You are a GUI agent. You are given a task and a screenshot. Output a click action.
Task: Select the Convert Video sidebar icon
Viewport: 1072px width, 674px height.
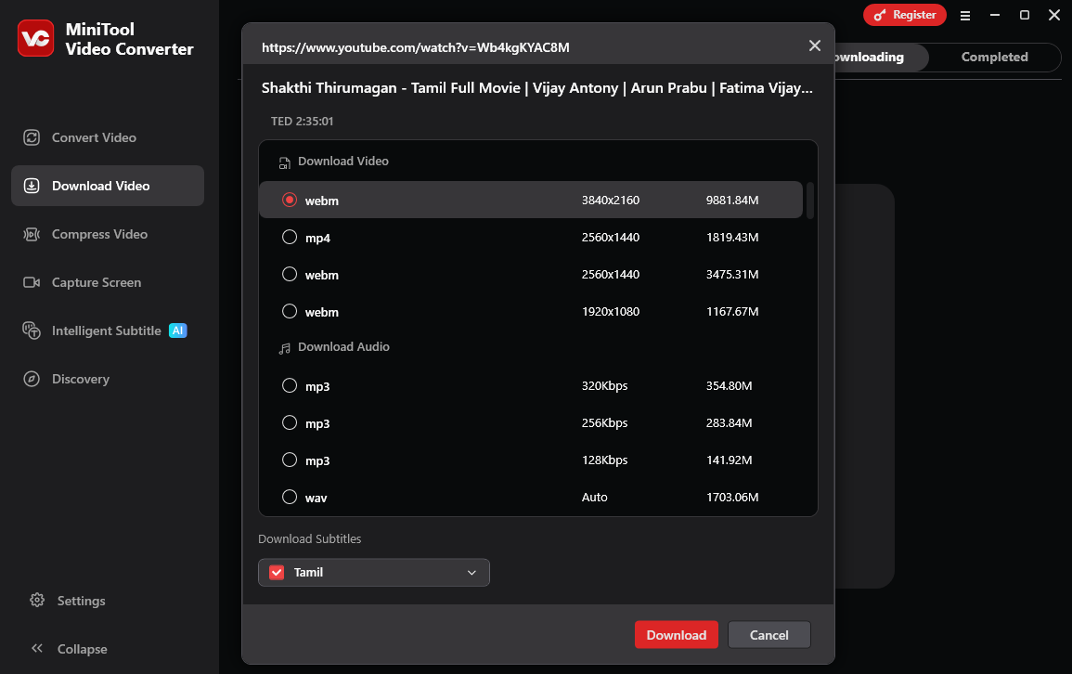[x=32, y=136]
